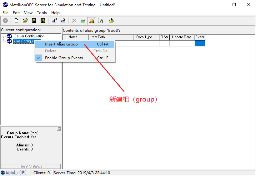Click the export aliases to CSV icon
The image size is (256, 176).
pos(54,21)
